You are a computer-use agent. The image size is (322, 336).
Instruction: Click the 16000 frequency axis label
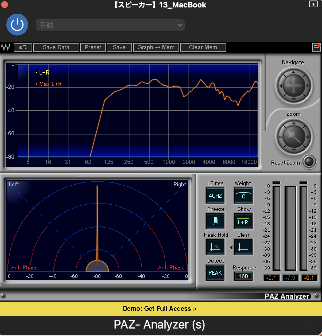(x=249, y=162)
